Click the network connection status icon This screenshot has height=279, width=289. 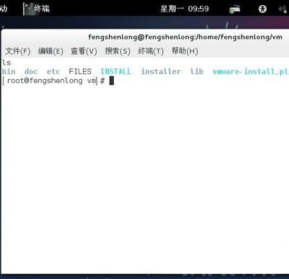pos(235,9)
